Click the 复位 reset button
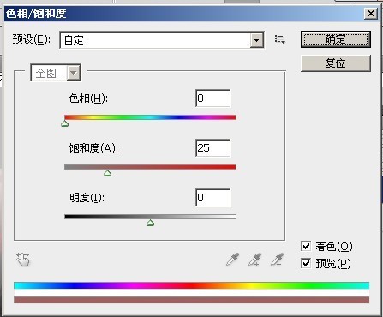Viewport: 383px width, 317px height. pyautogui.click(x=336, y=63)
